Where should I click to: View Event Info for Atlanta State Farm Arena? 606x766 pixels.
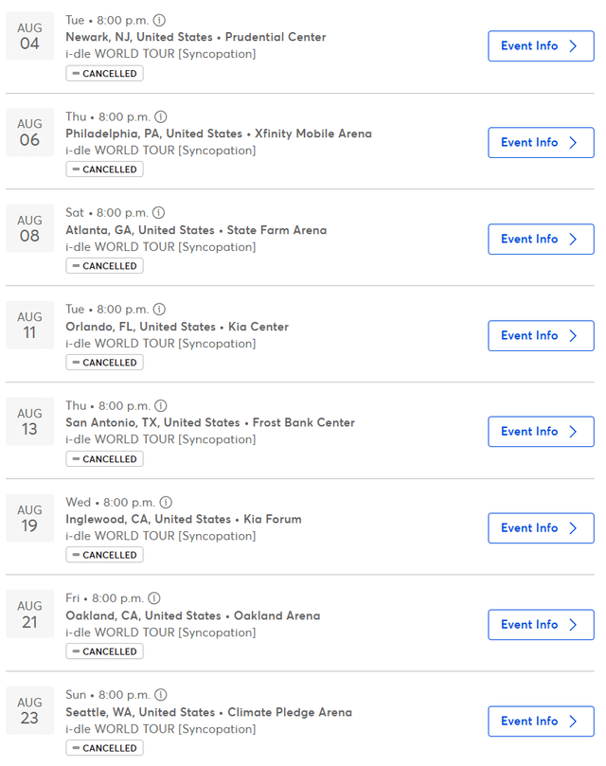(541, 240)
